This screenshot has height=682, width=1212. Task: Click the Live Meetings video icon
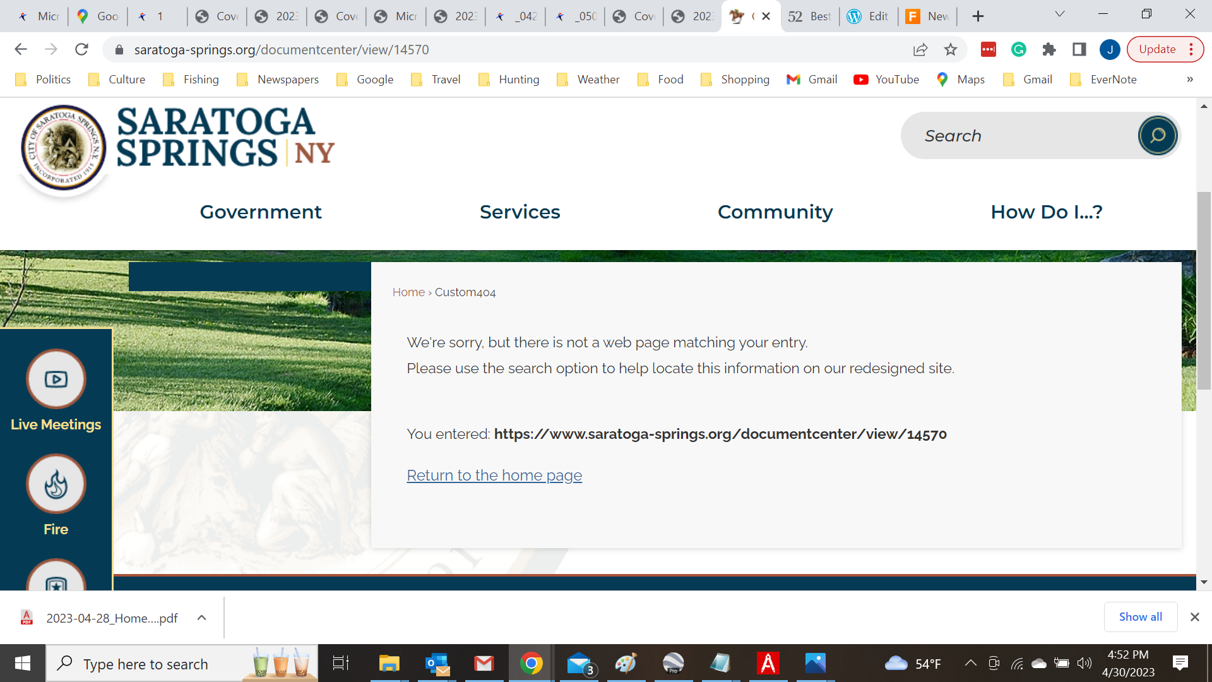point(56,380)
